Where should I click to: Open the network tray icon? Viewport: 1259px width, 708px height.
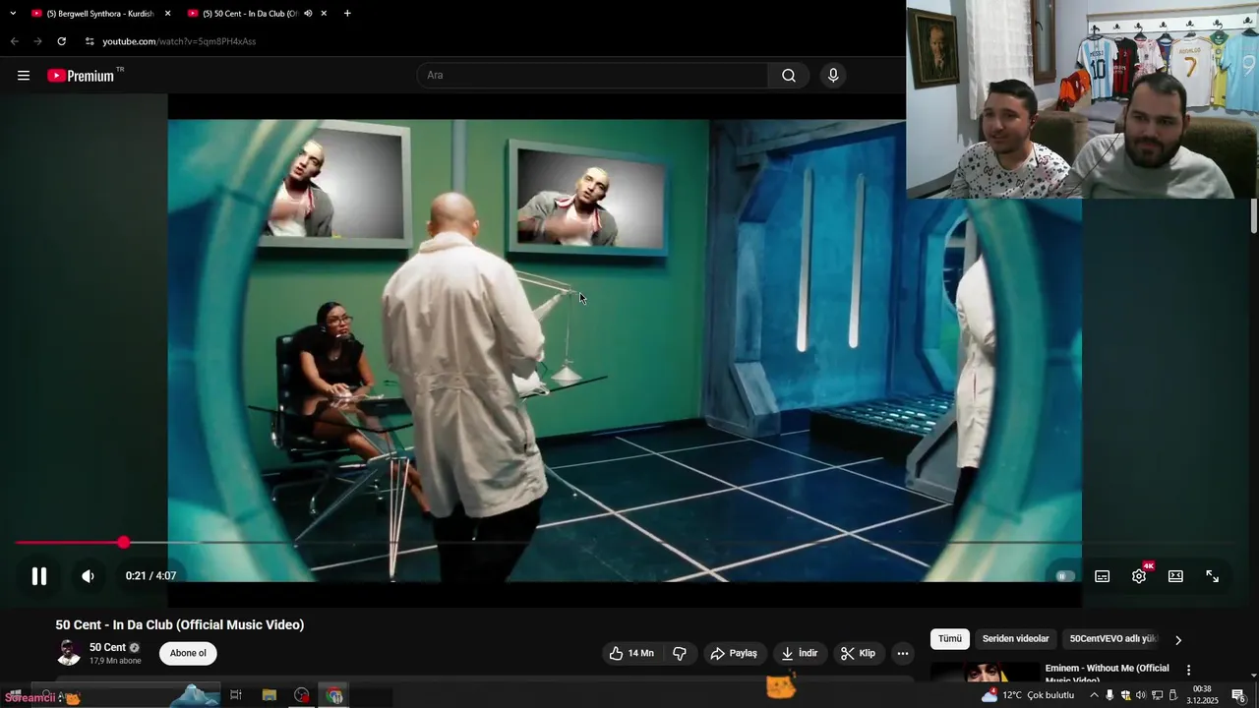(1157, 695)
